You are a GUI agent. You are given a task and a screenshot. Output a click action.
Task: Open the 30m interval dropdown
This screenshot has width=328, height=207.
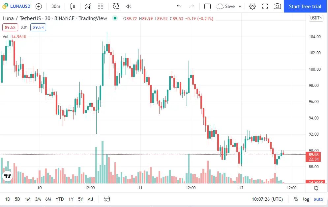point(56,7)
